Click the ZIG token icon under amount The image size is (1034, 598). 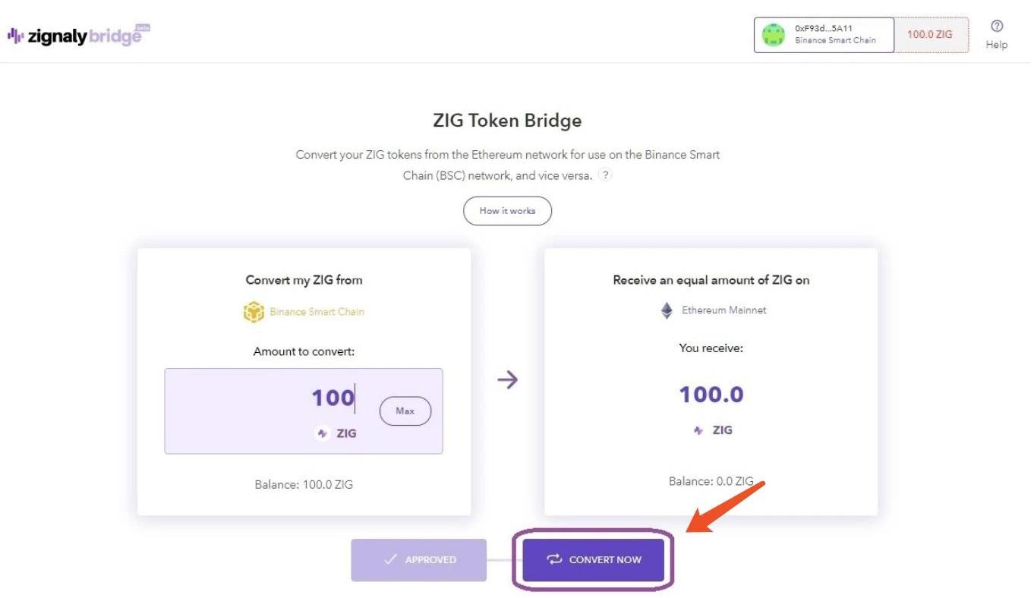point(322,433)
